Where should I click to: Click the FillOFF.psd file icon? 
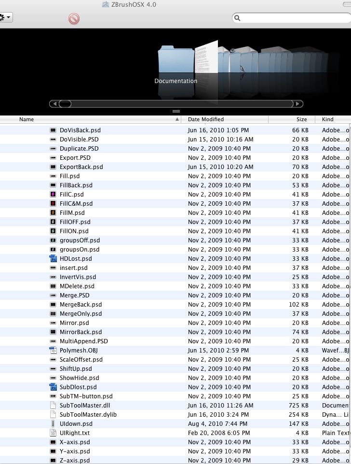pyautogui.click(x=53, y=222)
